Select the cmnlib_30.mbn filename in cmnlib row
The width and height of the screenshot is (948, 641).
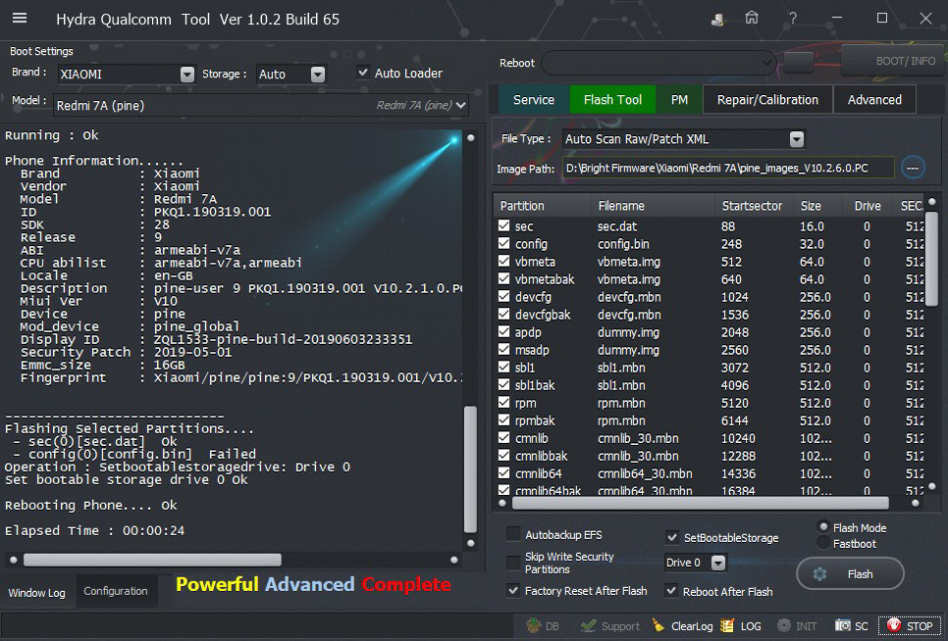coord(638,438)
